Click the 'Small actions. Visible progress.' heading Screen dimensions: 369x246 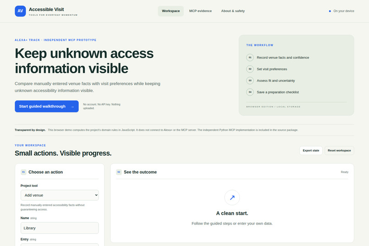(63, 153)
